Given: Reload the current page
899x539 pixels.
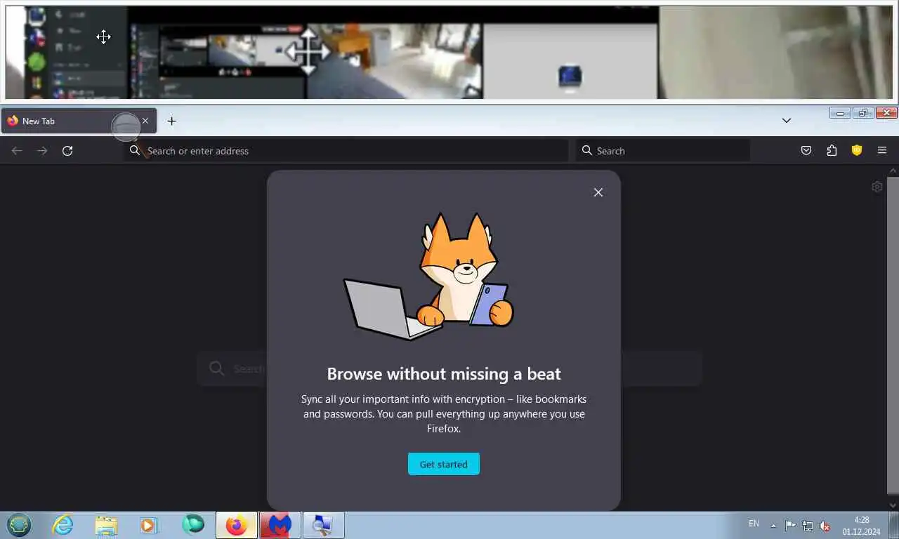Looking at the screenshot, I should (67, 151).
